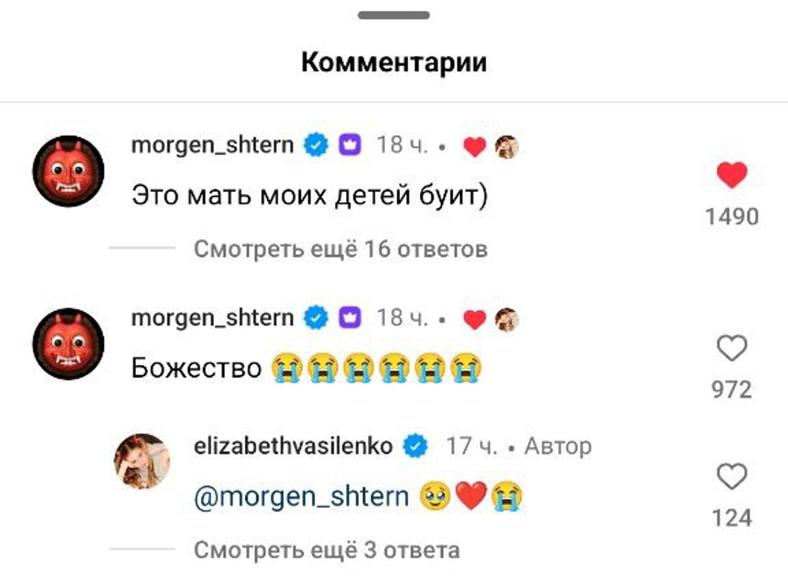The image size is (788, 577).
Task: Show likes list for 1490 count
Action: click(732, 217)
